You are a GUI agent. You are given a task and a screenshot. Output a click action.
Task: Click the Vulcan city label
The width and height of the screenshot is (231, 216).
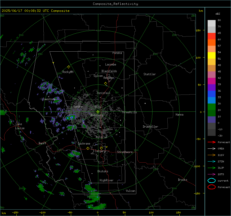pyautogui.click(x=130, y=191)
